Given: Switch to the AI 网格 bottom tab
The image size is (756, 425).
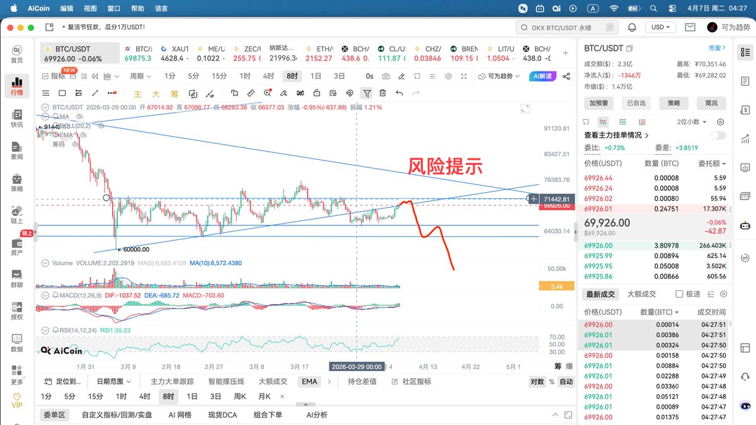Looking at the screenshot, I should (x=180, y=415).
